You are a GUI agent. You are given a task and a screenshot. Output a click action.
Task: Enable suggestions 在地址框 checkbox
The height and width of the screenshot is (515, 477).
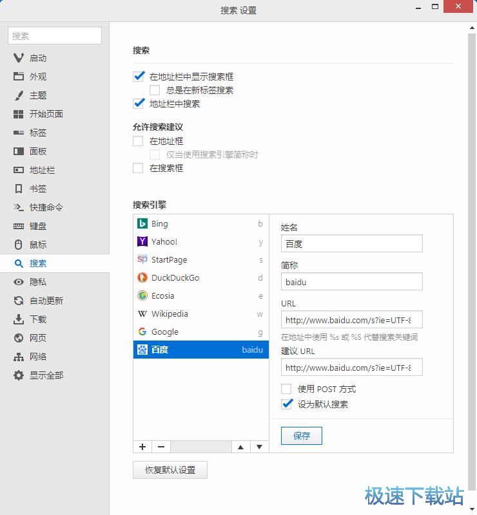138,141
